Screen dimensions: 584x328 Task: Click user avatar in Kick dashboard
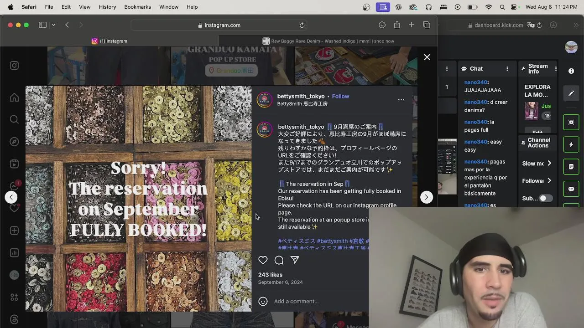[571, 47]
